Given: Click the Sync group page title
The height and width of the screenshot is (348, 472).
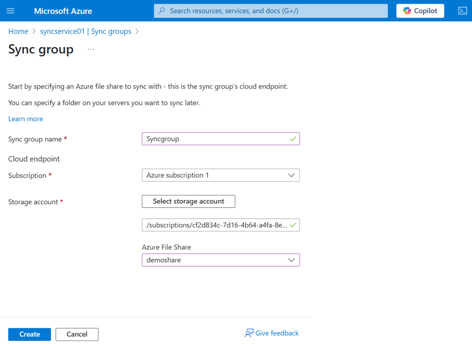Looking at the screenshot, I should (41, 49).
